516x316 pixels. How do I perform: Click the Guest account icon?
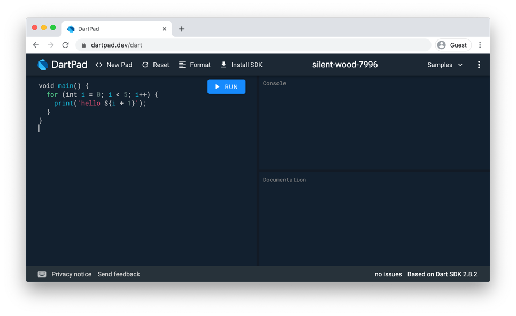click(442, 45)
